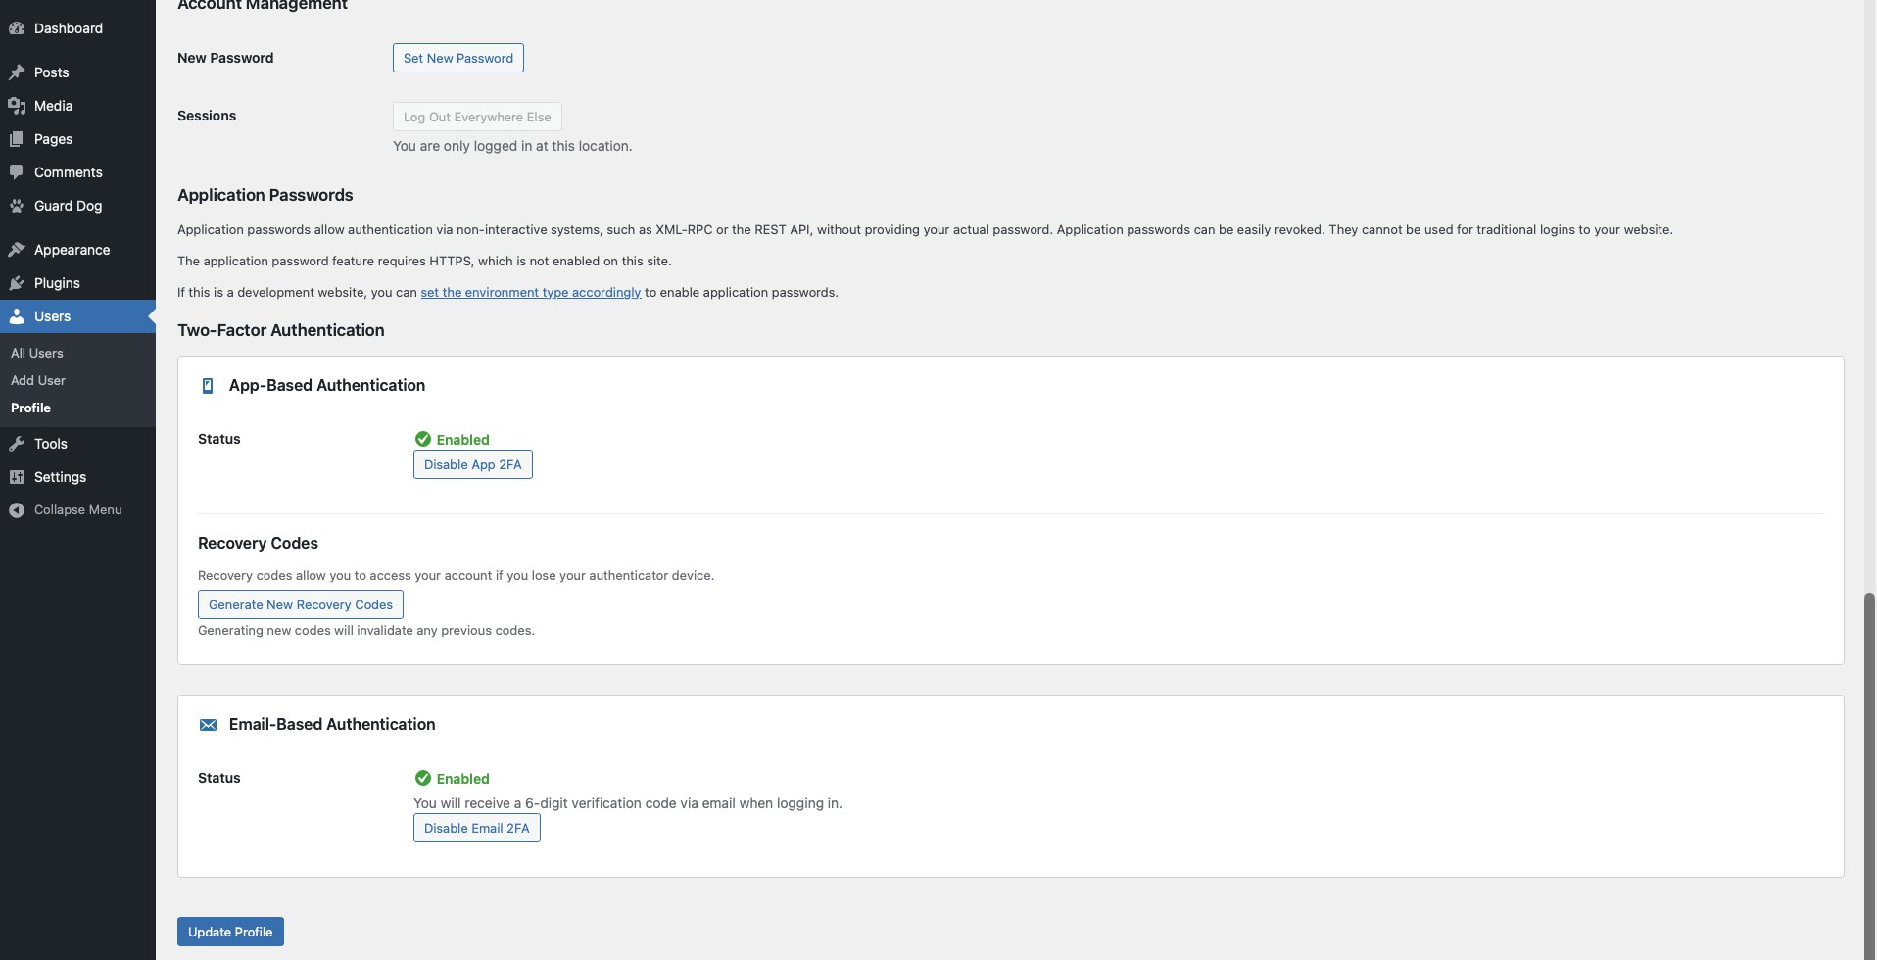Screen dimensions: 1877x960
Task: Open the Media library icon
Action: click(x=16, y=105)
